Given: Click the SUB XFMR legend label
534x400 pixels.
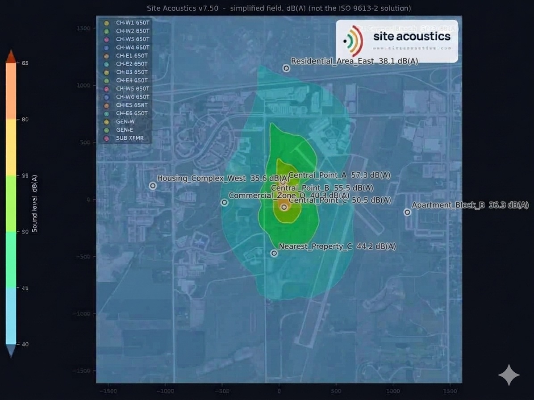Looking at the screenshot, I should tap(130, 138).
